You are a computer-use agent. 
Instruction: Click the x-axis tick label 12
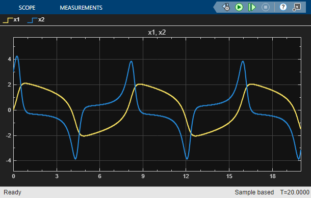pyautogui.click(x=186, y=176)
